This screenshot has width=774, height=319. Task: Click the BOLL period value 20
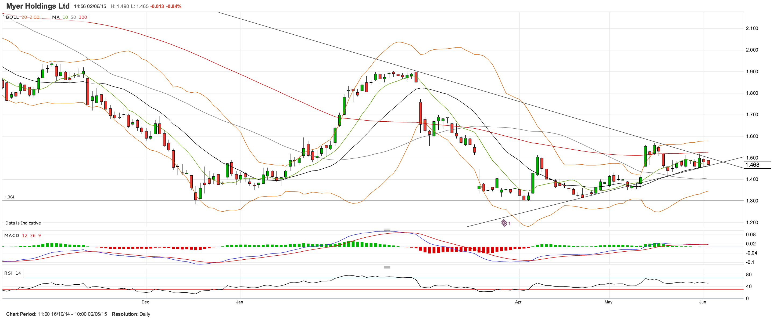(x=24, y=17)
